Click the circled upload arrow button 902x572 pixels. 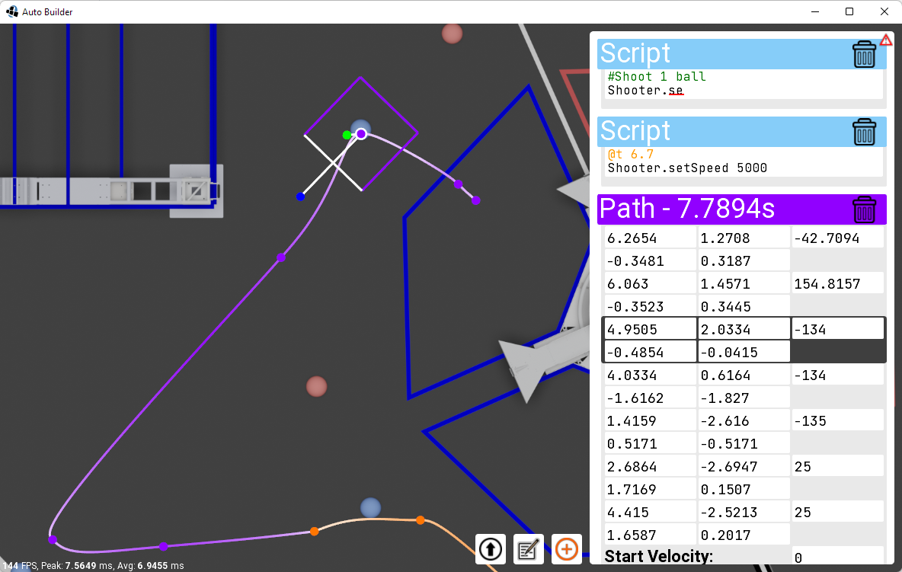click(x=490, y=549)
